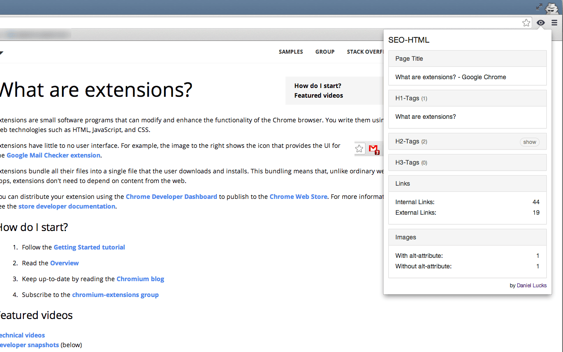
Task: Open the Daniel Lucks author link
Action: tap(531, 286)
